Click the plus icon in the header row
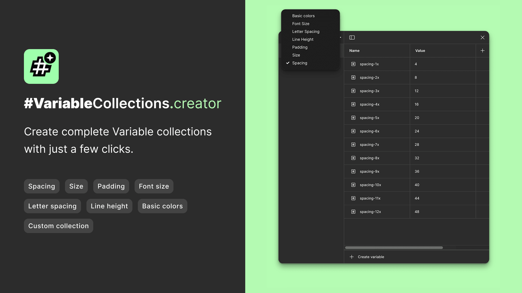 [482, 51]
